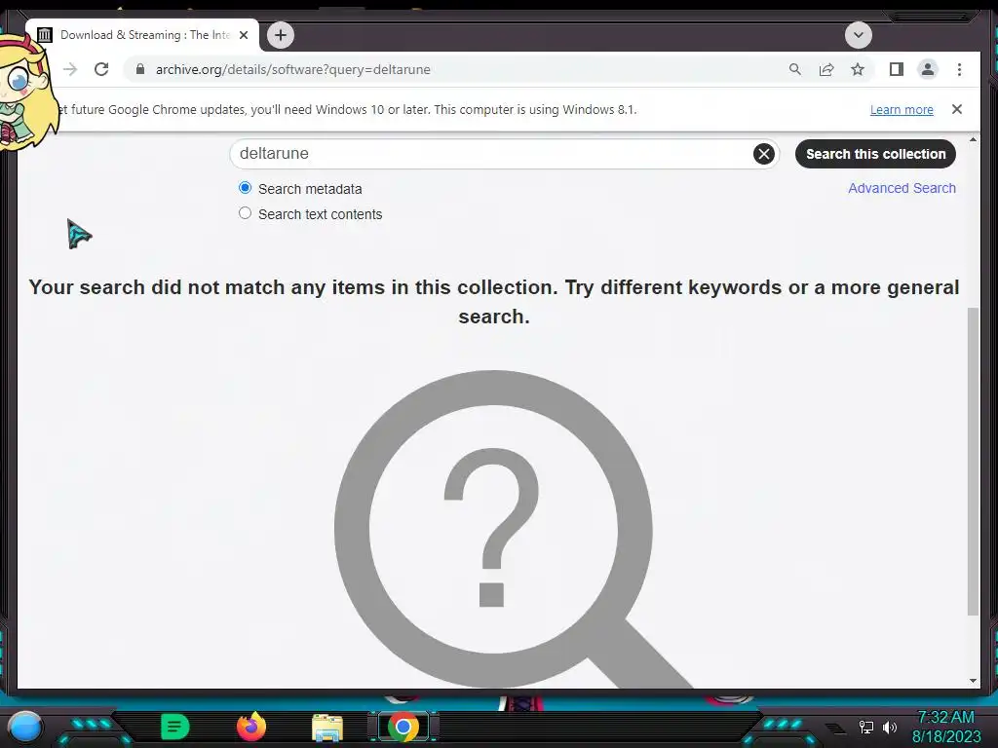Image resolution: width=998 pixels, height=748 pixels.
Task: Bookmark this page with star icon
Action: pos(858,69)
